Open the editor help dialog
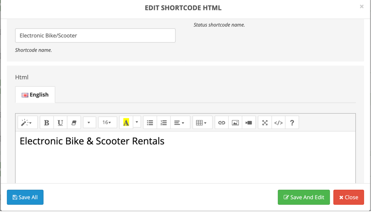Image resolution: width=372 pixels, height=213 pixels. click(292, 123)
